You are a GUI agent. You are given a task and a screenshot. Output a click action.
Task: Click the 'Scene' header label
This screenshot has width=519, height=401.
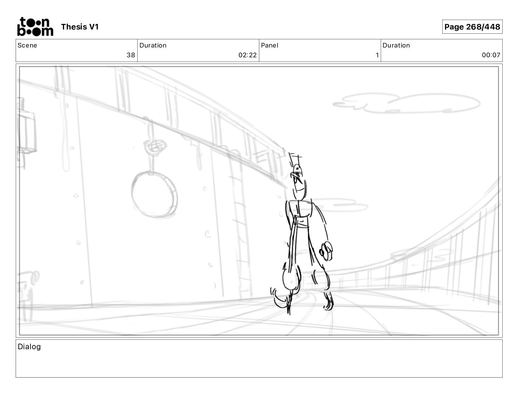[x=27, y=45]
